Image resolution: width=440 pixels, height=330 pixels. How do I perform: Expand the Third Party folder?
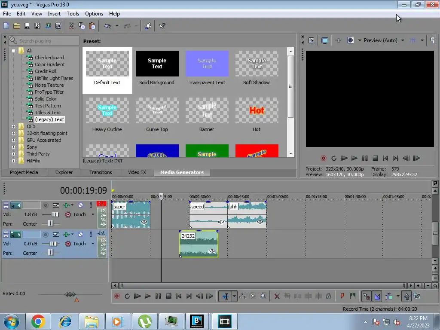click(x=13, y=154)
